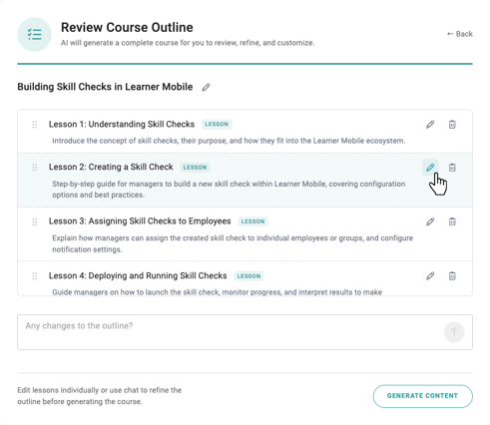
Task: Edit Lesson 2: Creating a Skill Check
Action: tap(430, 168)
